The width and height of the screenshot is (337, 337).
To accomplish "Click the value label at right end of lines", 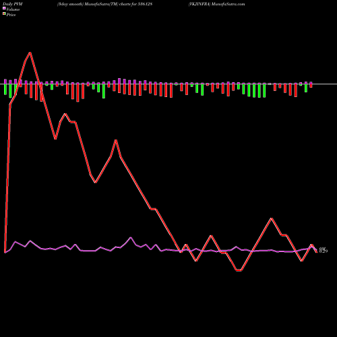I will point(324,250).
